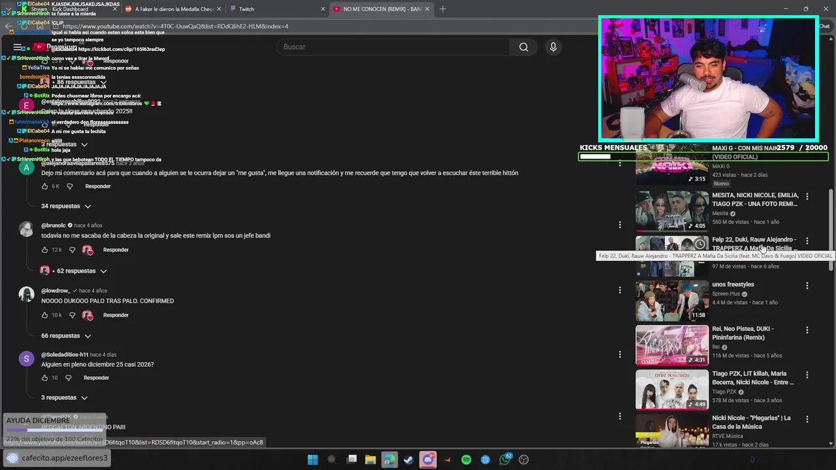Open the @SoledadRios-h1t channel link
836x470 pixels.
pos(65,355)
